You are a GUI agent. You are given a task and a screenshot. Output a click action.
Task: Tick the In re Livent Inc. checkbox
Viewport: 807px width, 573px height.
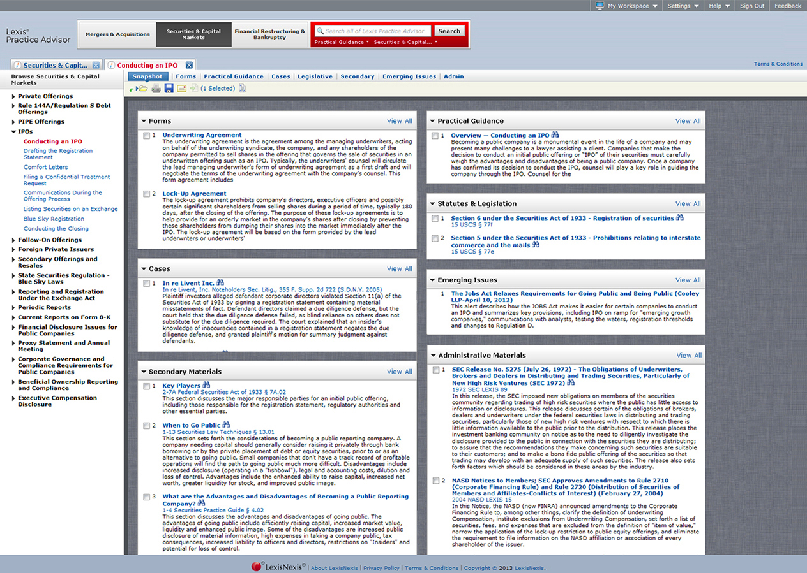147,284
